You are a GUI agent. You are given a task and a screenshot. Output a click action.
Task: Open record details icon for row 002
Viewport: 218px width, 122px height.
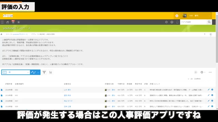[2, 90]
